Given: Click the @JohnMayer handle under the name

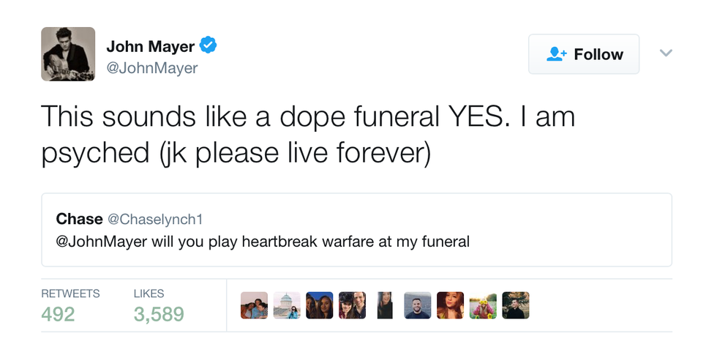Looking at the screenshot, I should click(152, 68).
